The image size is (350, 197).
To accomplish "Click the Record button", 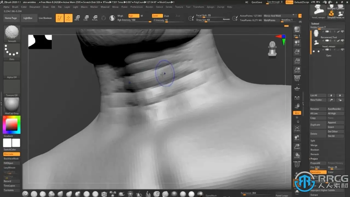I will click(12, 181).
